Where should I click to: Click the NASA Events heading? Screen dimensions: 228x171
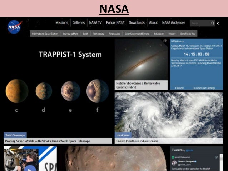[177, 41]
